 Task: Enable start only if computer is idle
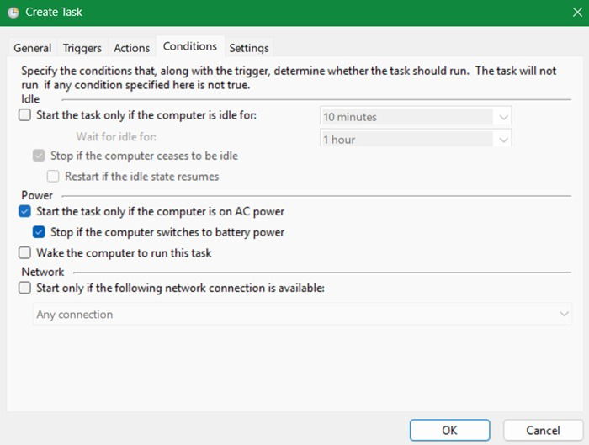tap(24, 116)
